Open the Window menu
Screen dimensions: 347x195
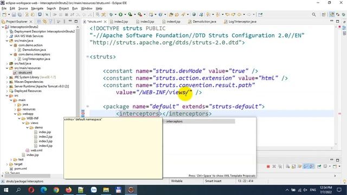point(87,9)
